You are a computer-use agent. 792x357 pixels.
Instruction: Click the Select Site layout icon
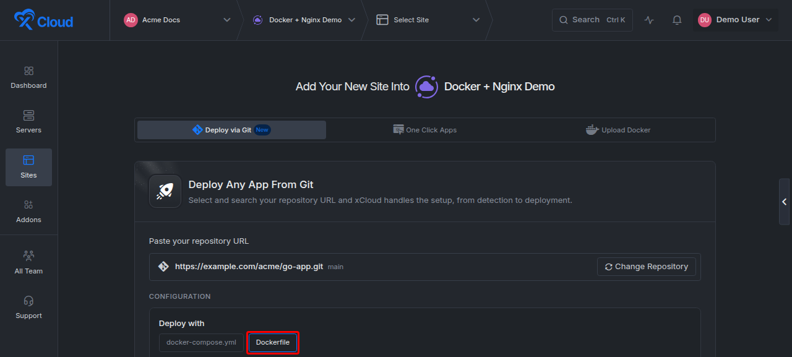click(x=382, y=20)
